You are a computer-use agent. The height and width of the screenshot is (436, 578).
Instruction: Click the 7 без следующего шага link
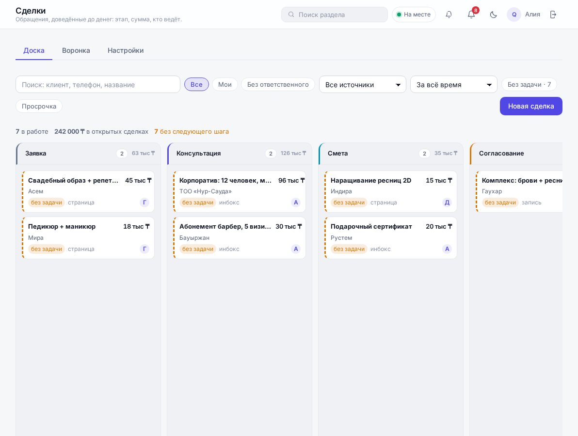coord(192,131)
